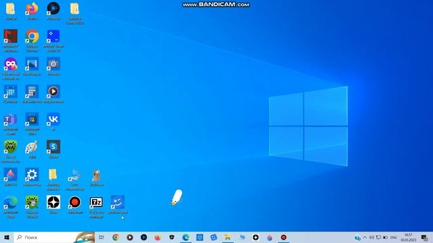Open the smiley-face app on the taskbar
This screenshot has width=433, height=243.
[x=214, y=237]
